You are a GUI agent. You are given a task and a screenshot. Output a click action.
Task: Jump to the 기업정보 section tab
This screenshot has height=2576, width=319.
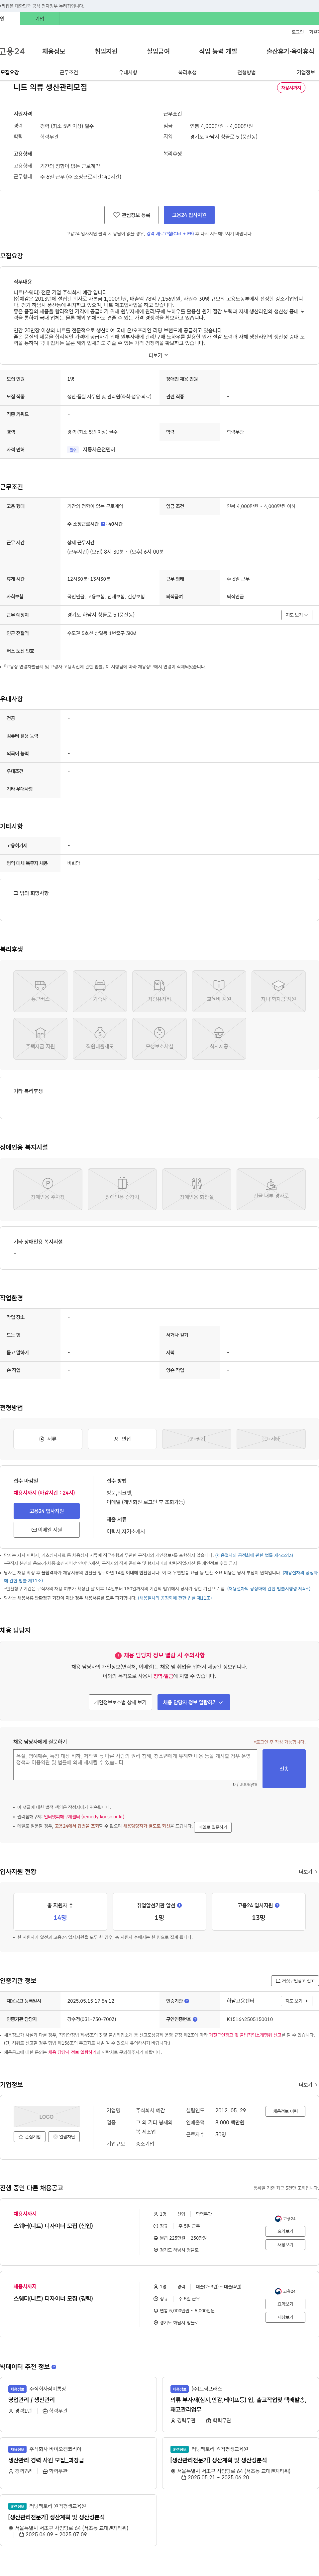click(306, 72)
